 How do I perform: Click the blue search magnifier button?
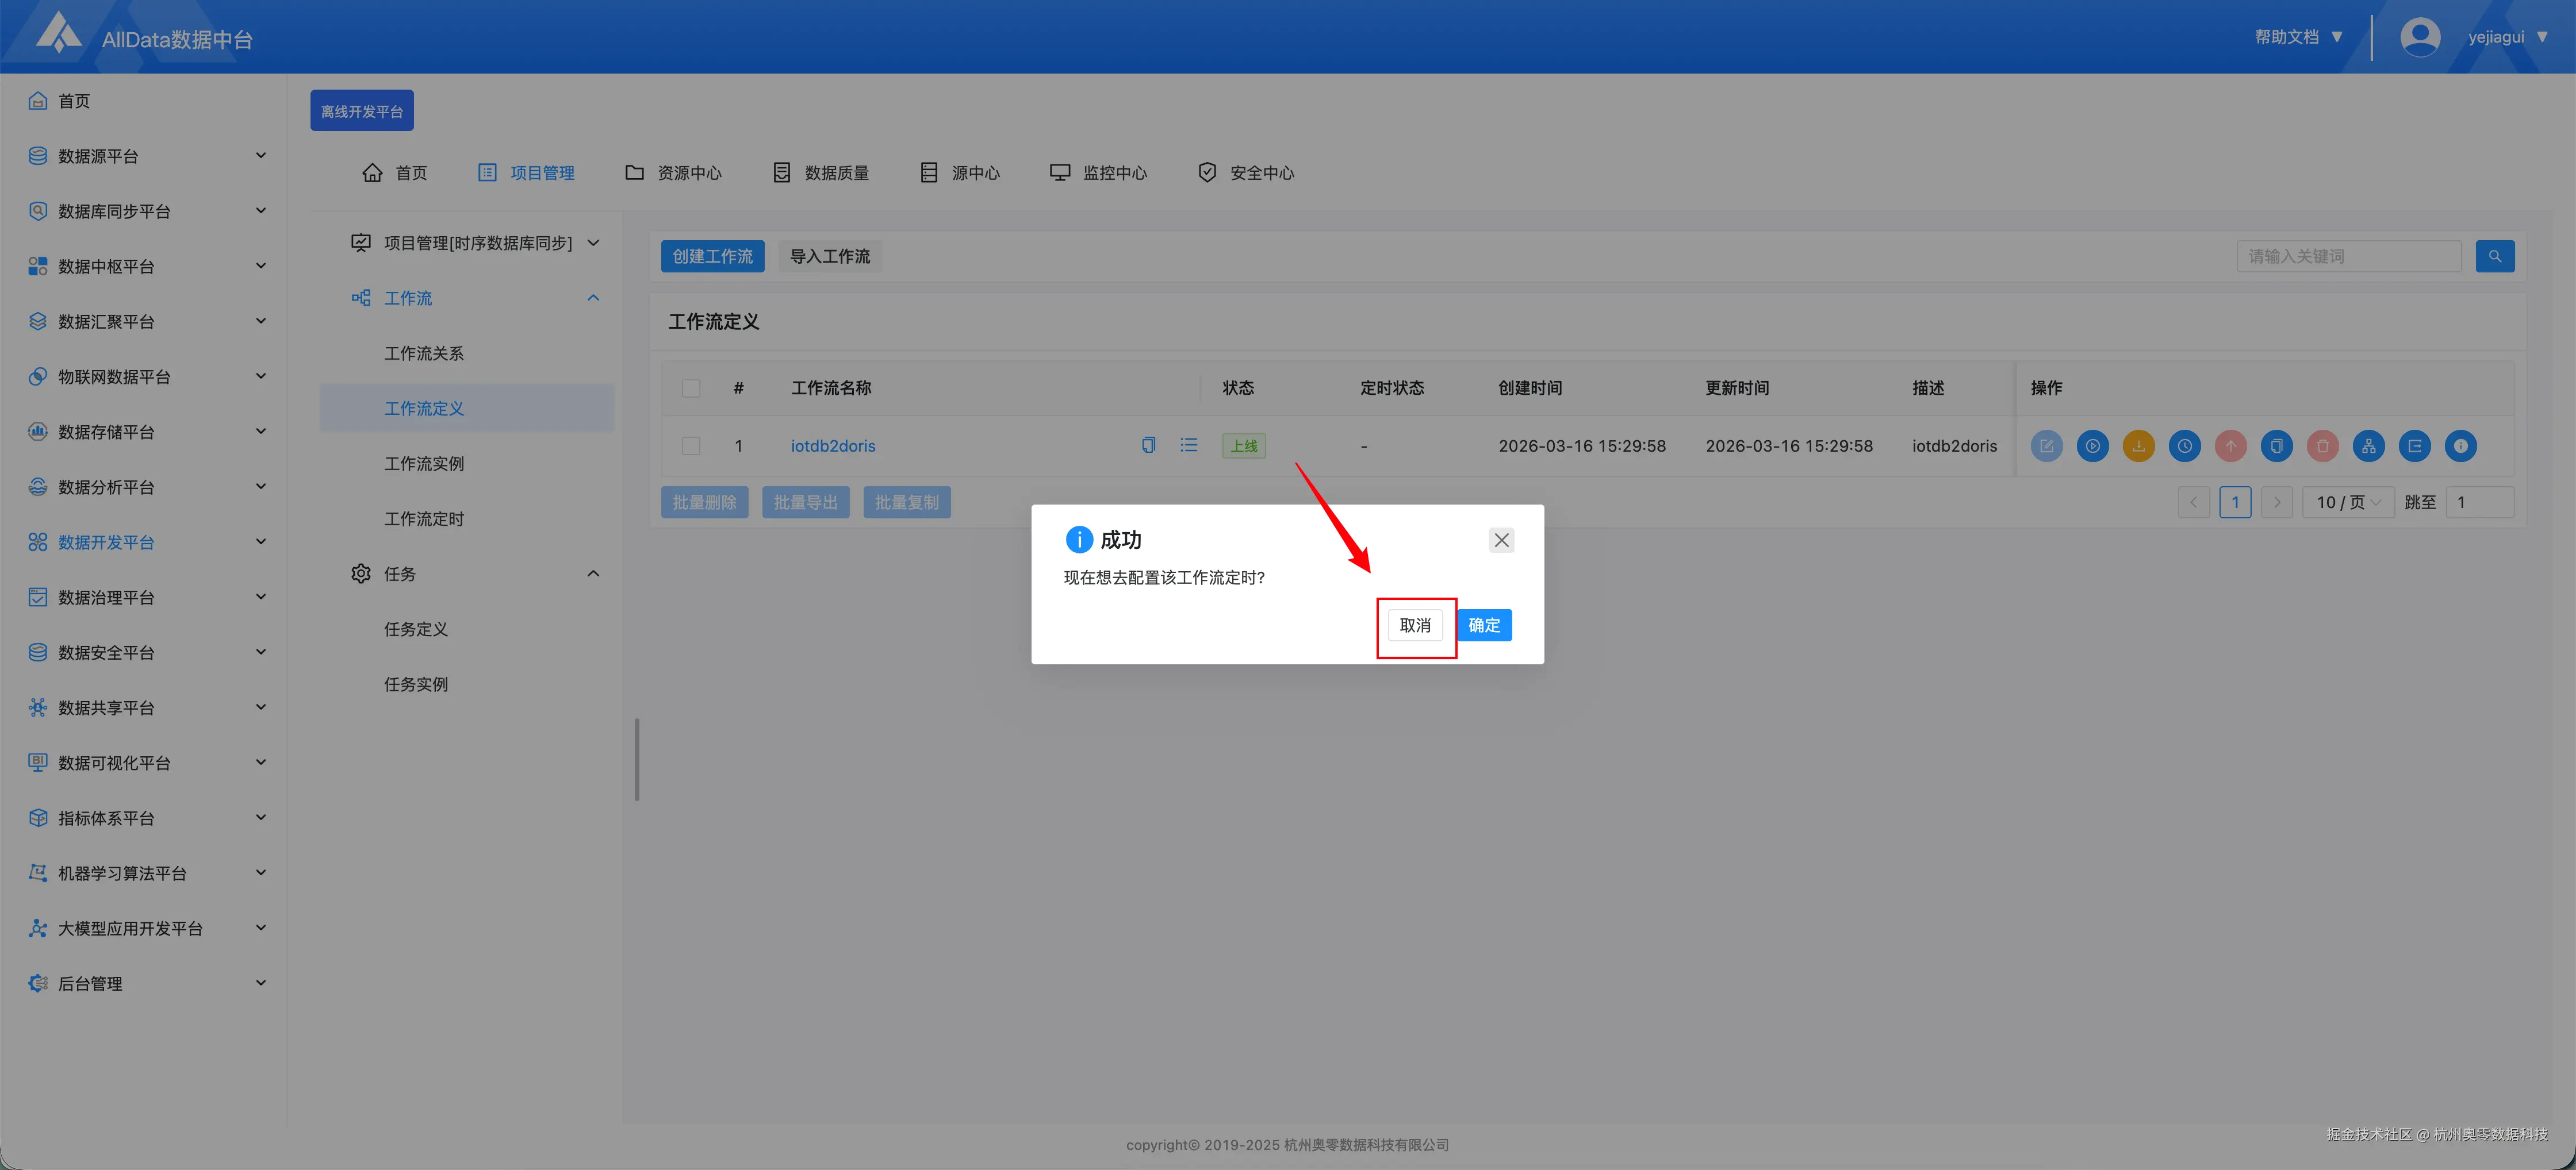click(x=2494, y=257)
